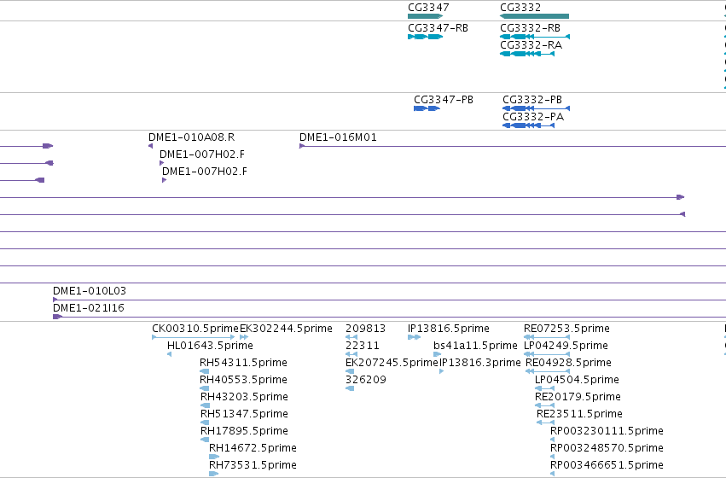Click the CG3347-RB transcript glyph
726x478 pixels.
pyautogui.click(x=425, y=37)
